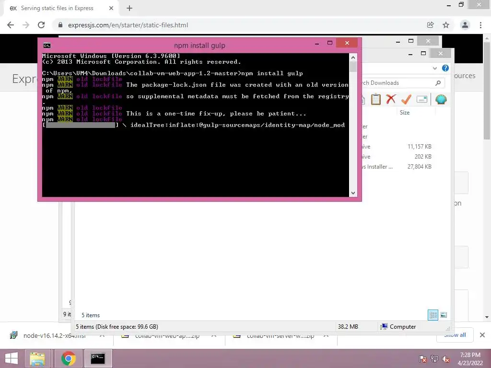Click the expressjs.com address bar URL
This screenshot has height=368, width=491.
(x=128, y=25)
